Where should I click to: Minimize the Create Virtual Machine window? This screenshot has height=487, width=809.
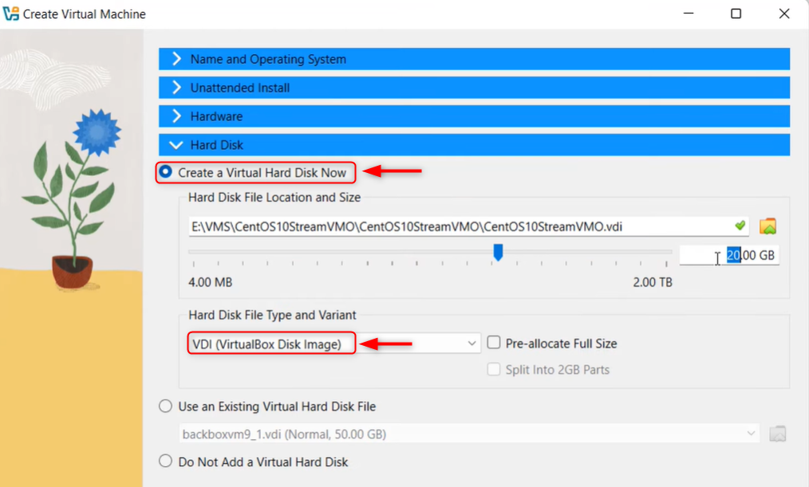coord(688,14)
